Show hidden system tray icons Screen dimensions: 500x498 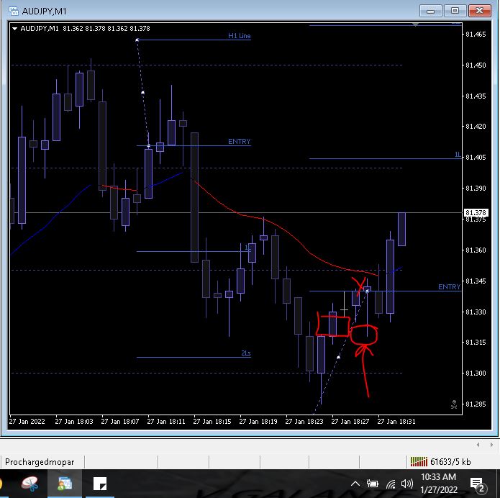pos(355,484)
